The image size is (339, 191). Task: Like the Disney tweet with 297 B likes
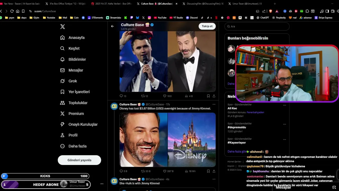(x=168, y=171)
